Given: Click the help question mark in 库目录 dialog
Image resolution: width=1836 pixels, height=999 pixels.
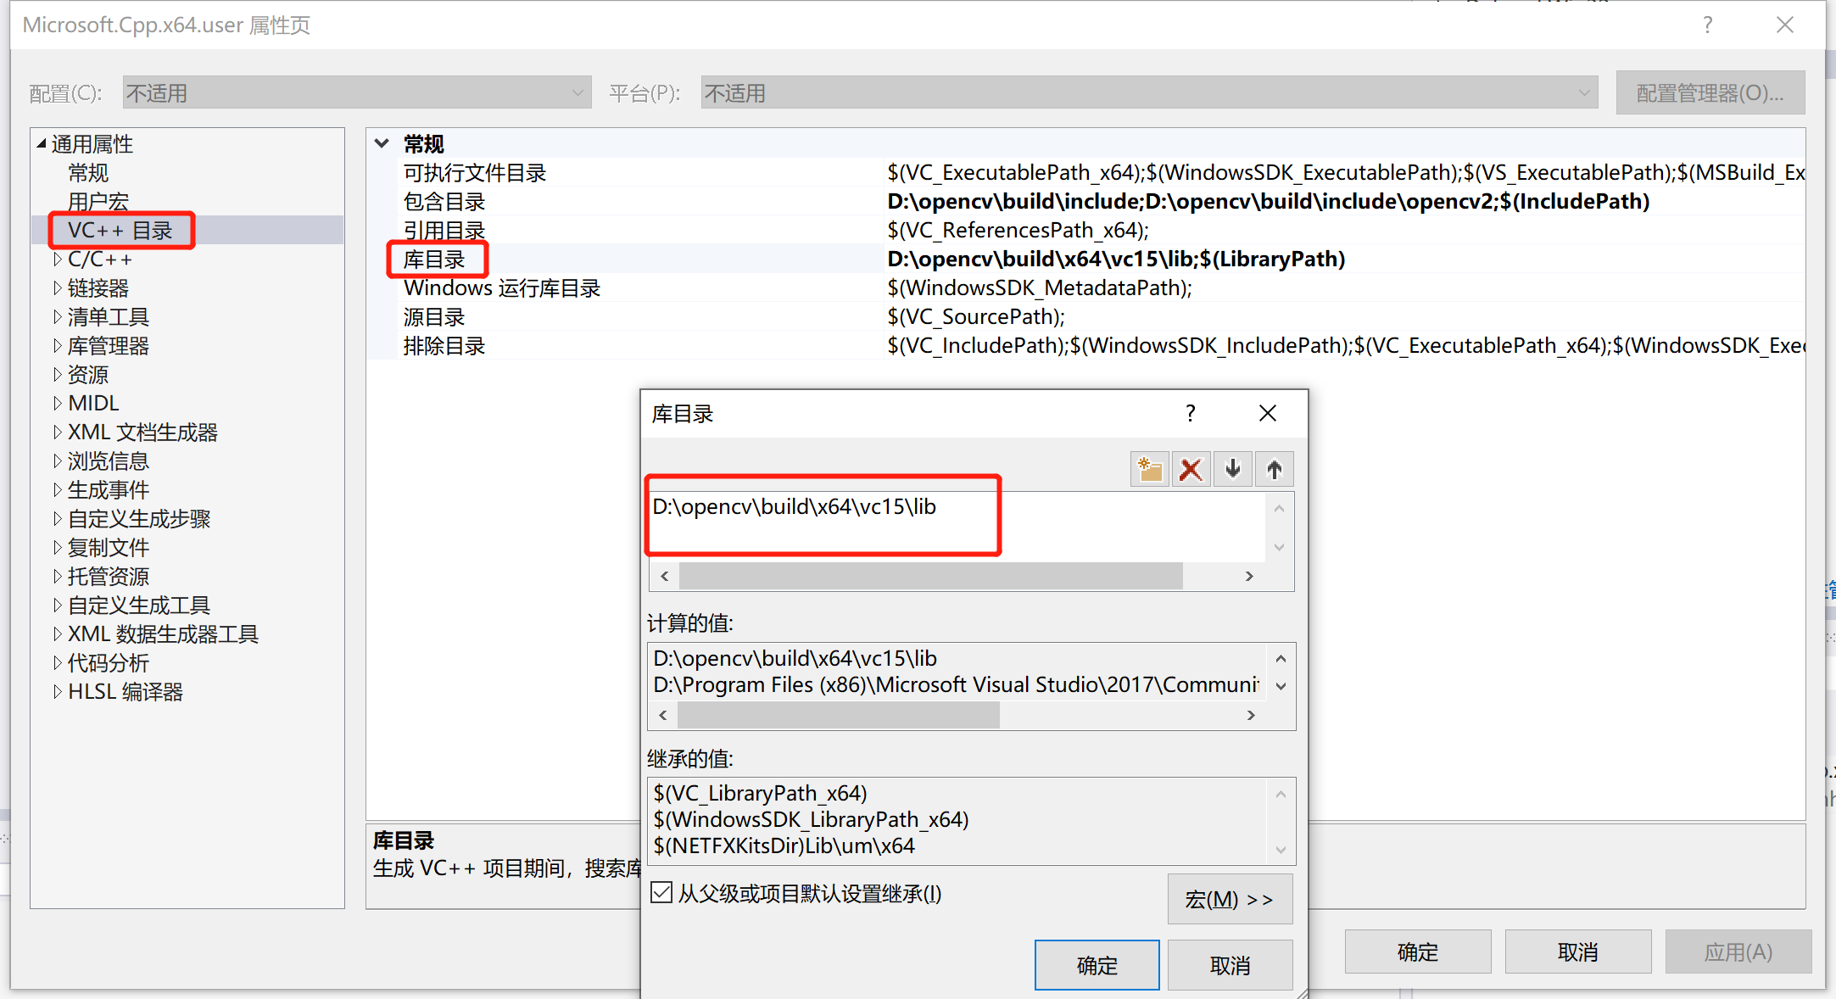Looking at the screenshot, I should pyautogui.click(x=1190, y=413).
